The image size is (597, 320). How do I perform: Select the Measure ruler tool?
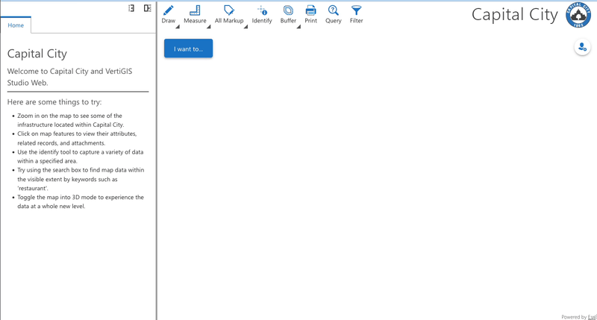tap(195, 15)
